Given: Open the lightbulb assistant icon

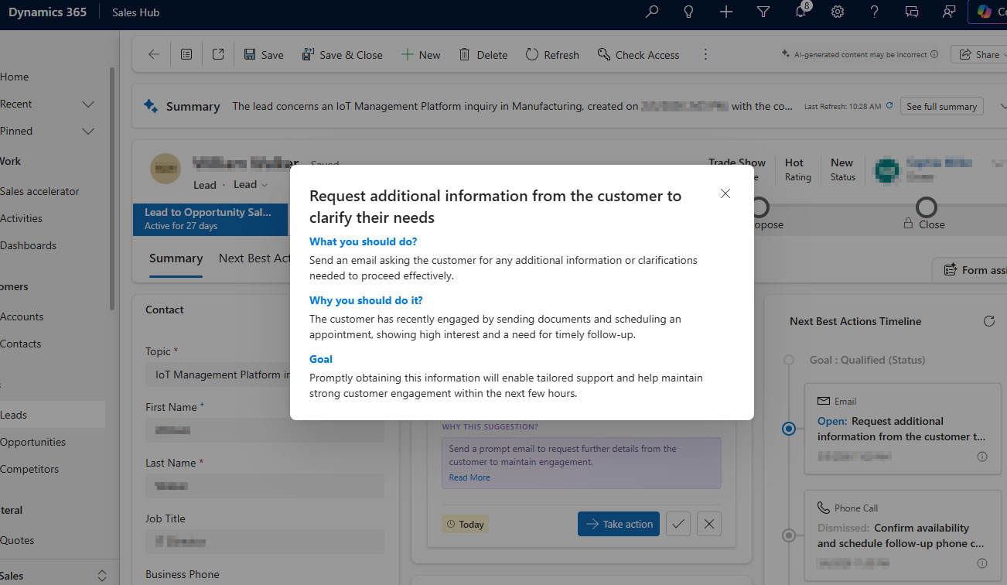Looking at the screenshot, I should pyautogui.click(x=688, y=12).
